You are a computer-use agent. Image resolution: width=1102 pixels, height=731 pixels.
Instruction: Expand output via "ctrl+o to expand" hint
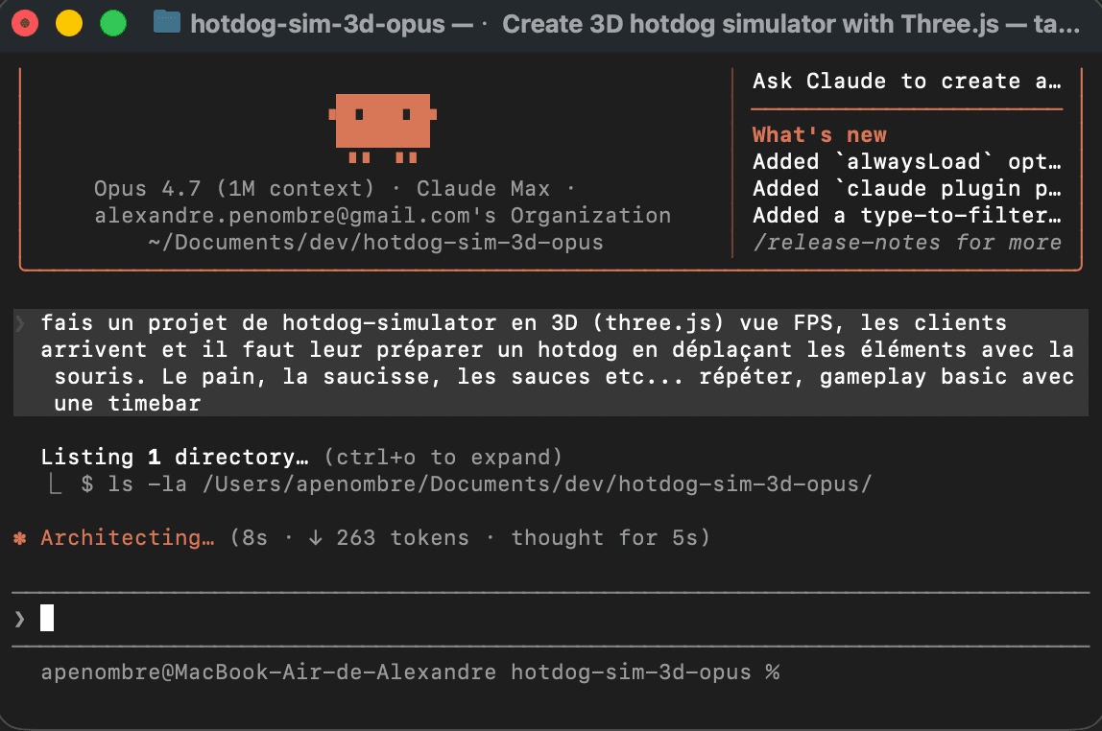pyautogui.click(x=443, y=458)
